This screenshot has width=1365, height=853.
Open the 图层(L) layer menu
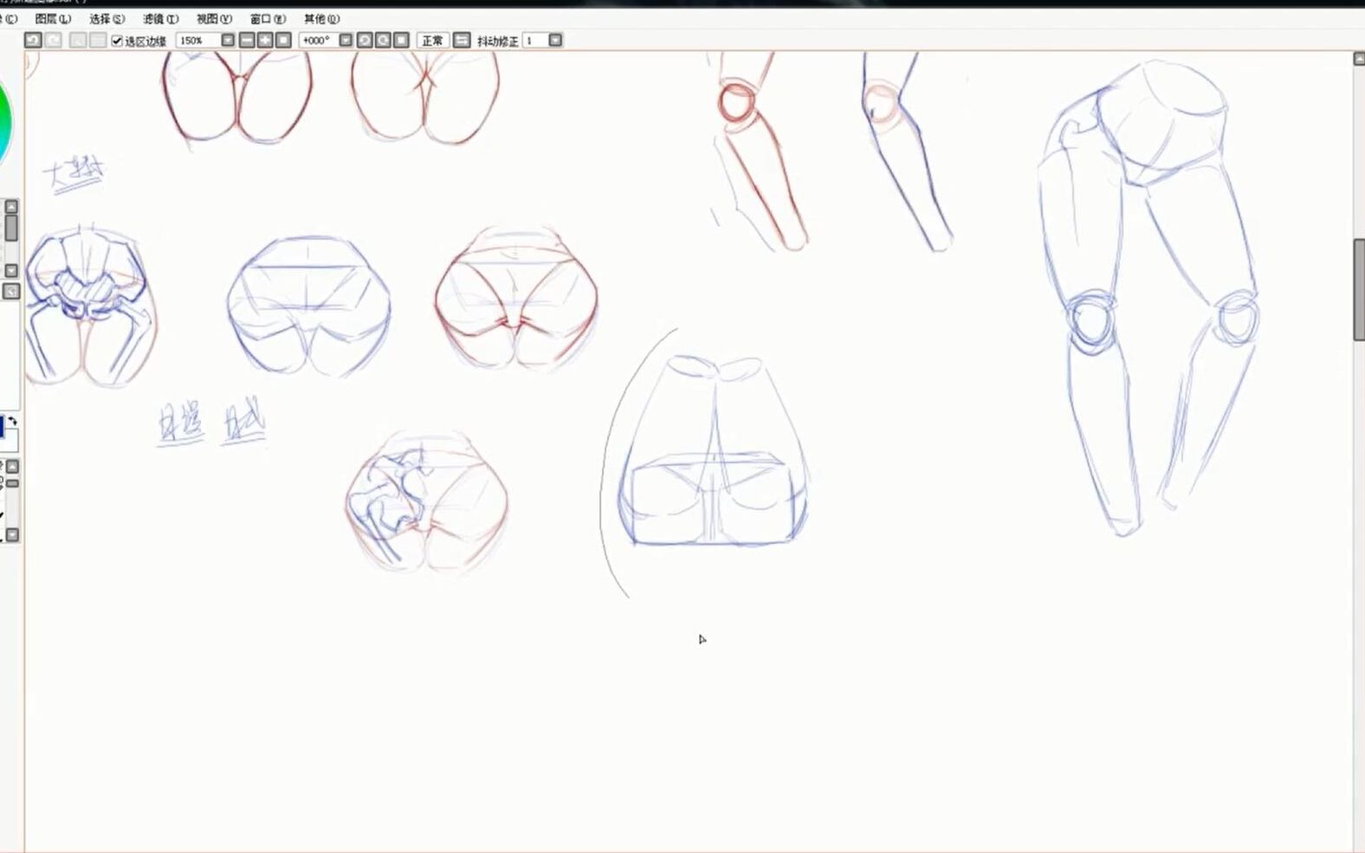tap(53, 18)
